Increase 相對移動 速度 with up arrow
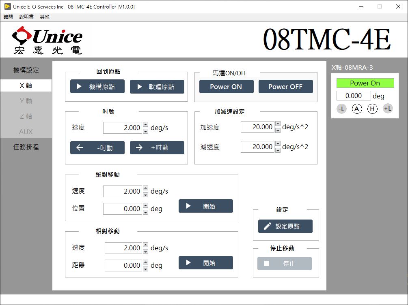Screen dimensions: 408x305 click(x=146, y=245)
